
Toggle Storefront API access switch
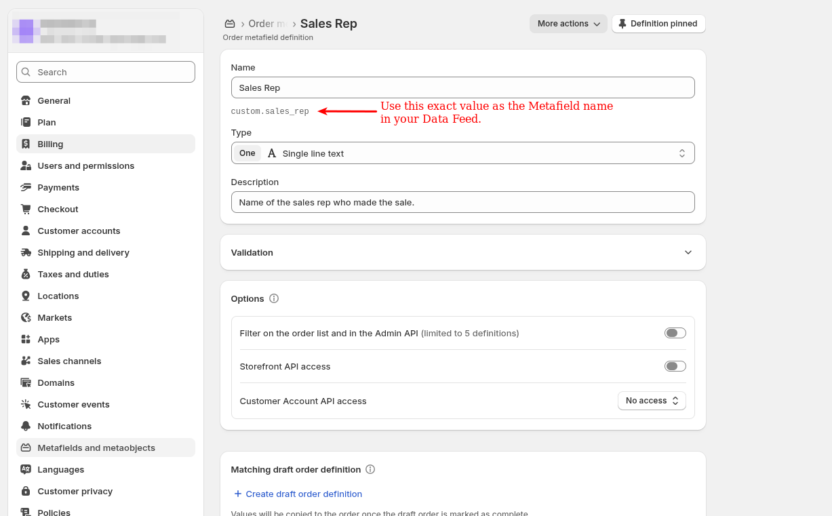tap(675, 366)
